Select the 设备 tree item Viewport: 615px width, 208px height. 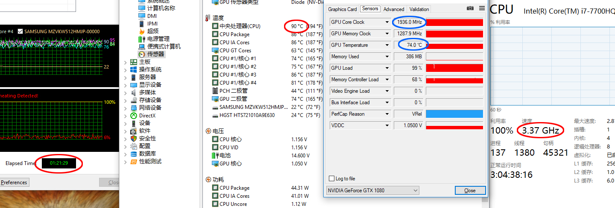pos(144,123)
